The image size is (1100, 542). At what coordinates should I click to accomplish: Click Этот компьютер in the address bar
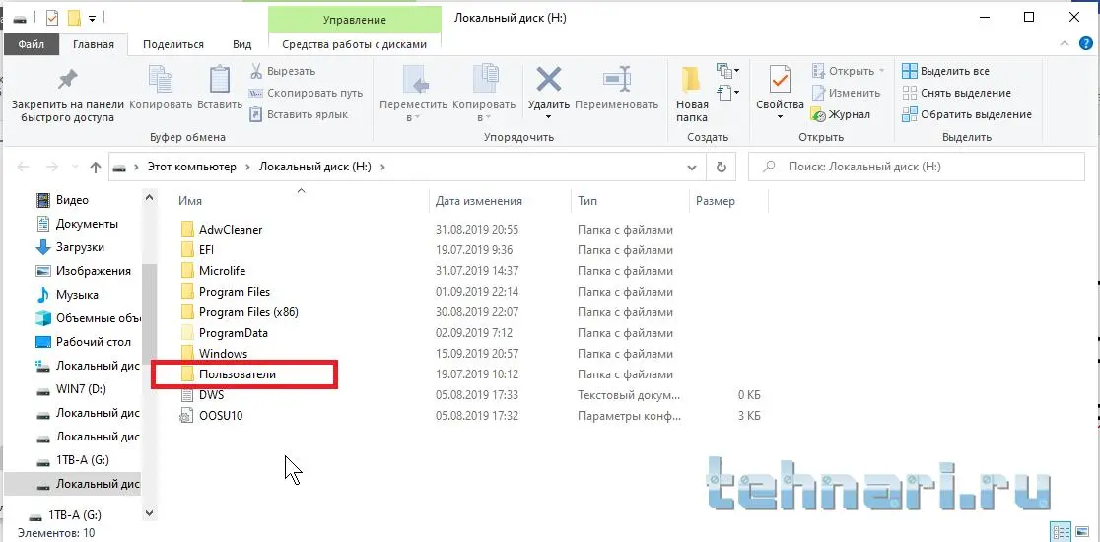click(x=191, y=167)
